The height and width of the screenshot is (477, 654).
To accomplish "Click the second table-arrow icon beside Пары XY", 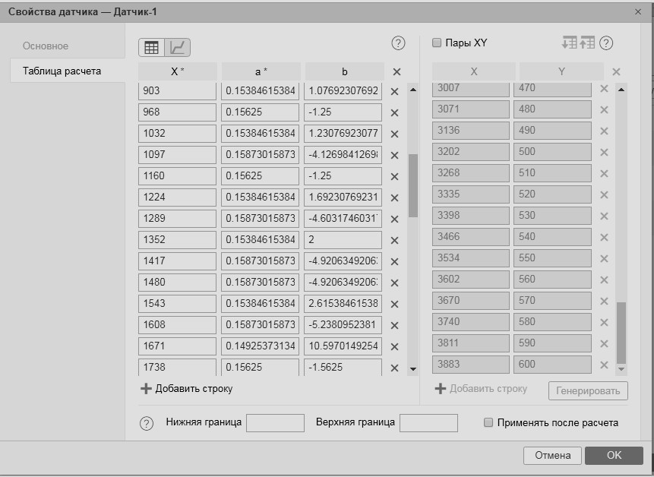I will [x=587, y=43].
